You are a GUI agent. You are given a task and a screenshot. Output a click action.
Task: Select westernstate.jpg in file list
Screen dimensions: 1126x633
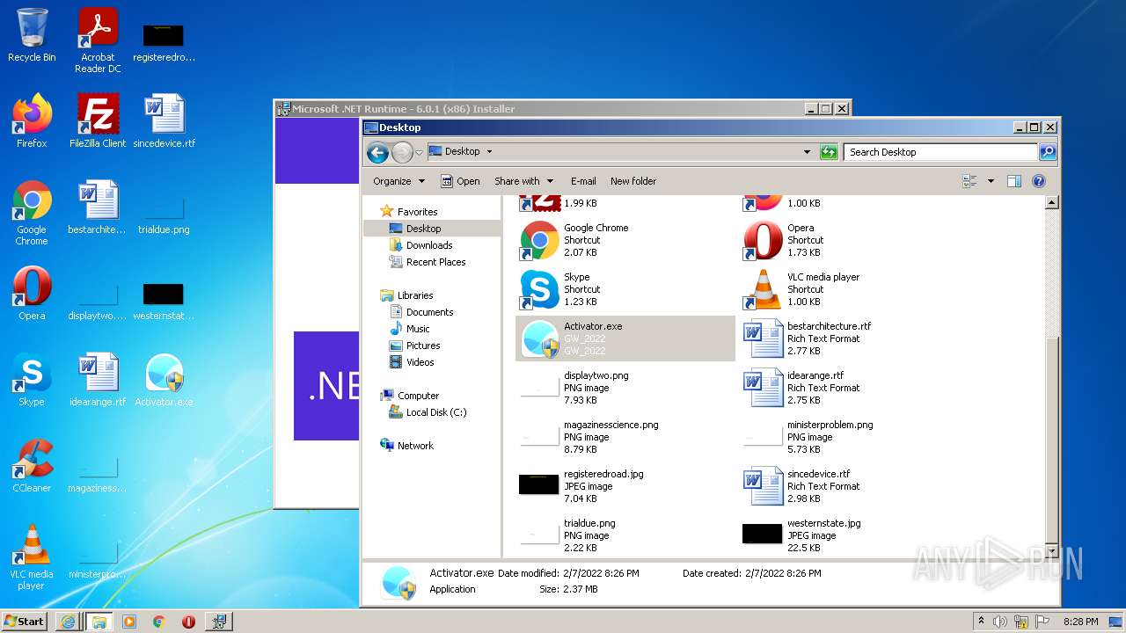pos(847,535)
